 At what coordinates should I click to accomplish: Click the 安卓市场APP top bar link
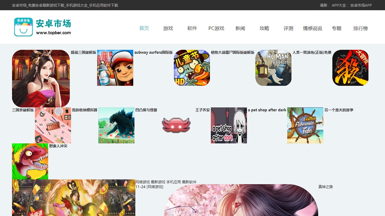[361, 5]
